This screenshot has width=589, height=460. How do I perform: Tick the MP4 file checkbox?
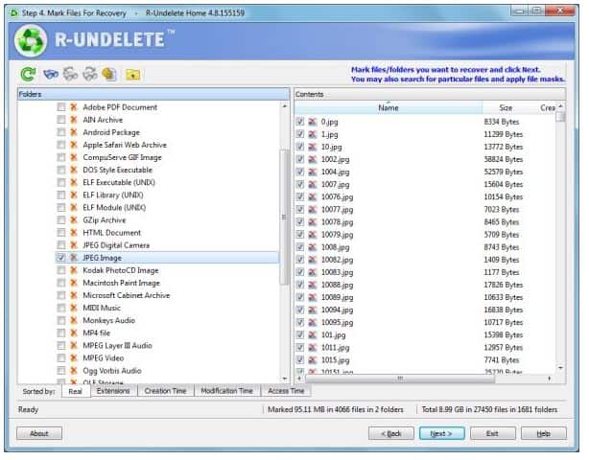click(60, 333)
